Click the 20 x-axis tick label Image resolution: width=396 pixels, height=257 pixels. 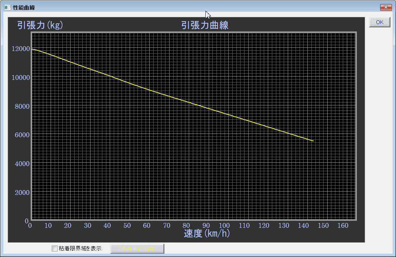pyautogui.click(x=68, y=226)
